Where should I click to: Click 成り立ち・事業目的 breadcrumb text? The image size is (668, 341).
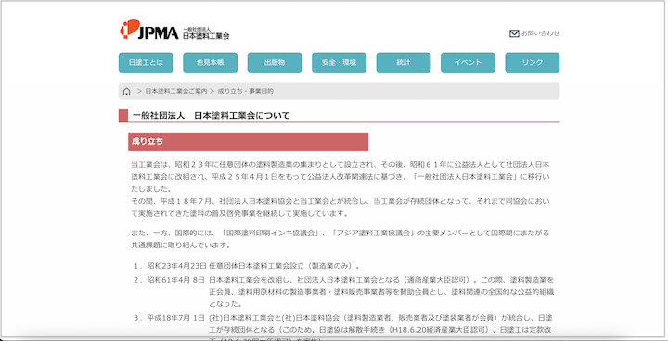(x=245, y=91)
